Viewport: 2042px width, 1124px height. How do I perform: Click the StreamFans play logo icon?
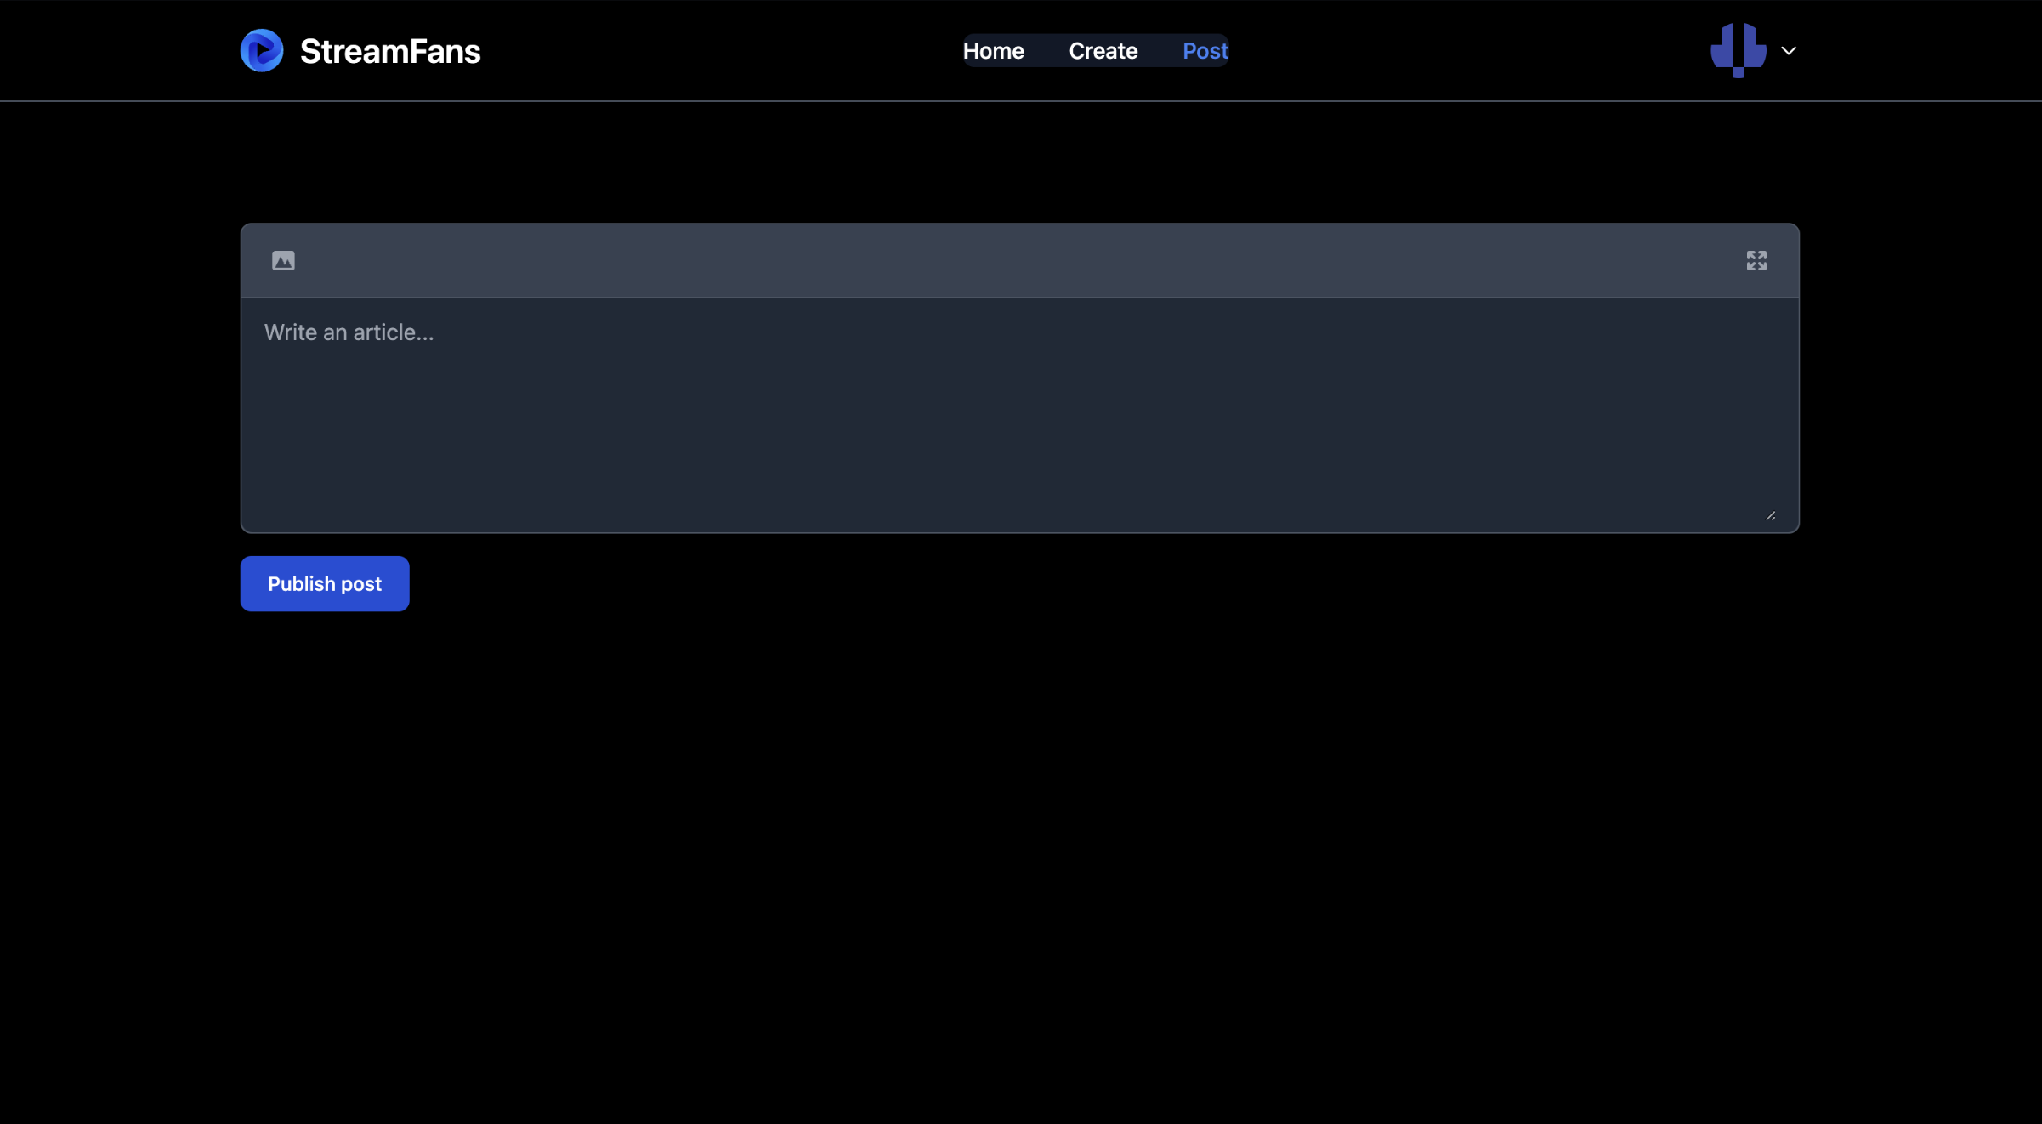(262, 51)
